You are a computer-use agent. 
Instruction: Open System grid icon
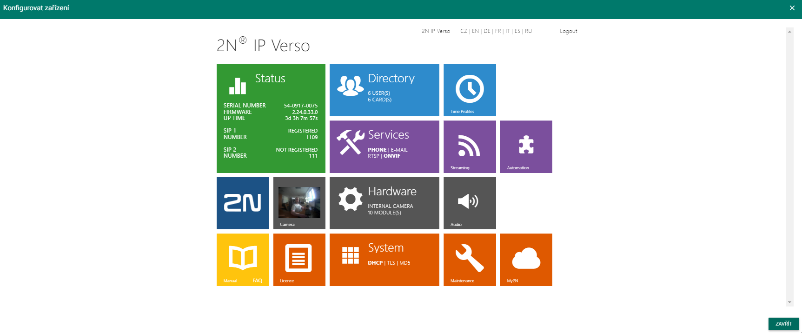[351, 255]
